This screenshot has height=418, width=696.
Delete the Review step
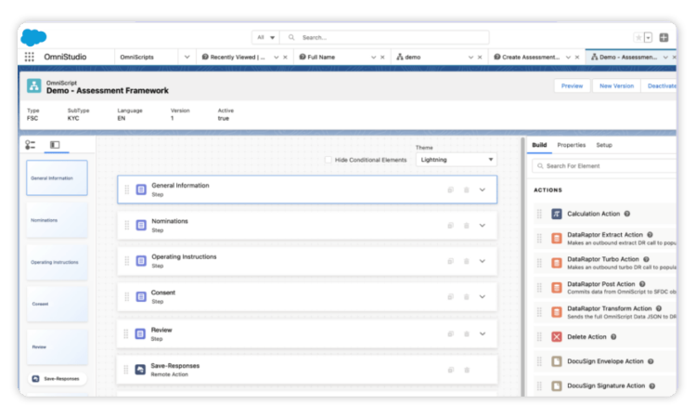[467, 333]
